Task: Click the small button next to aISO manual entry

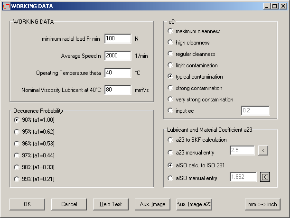Action: point(265,177)
